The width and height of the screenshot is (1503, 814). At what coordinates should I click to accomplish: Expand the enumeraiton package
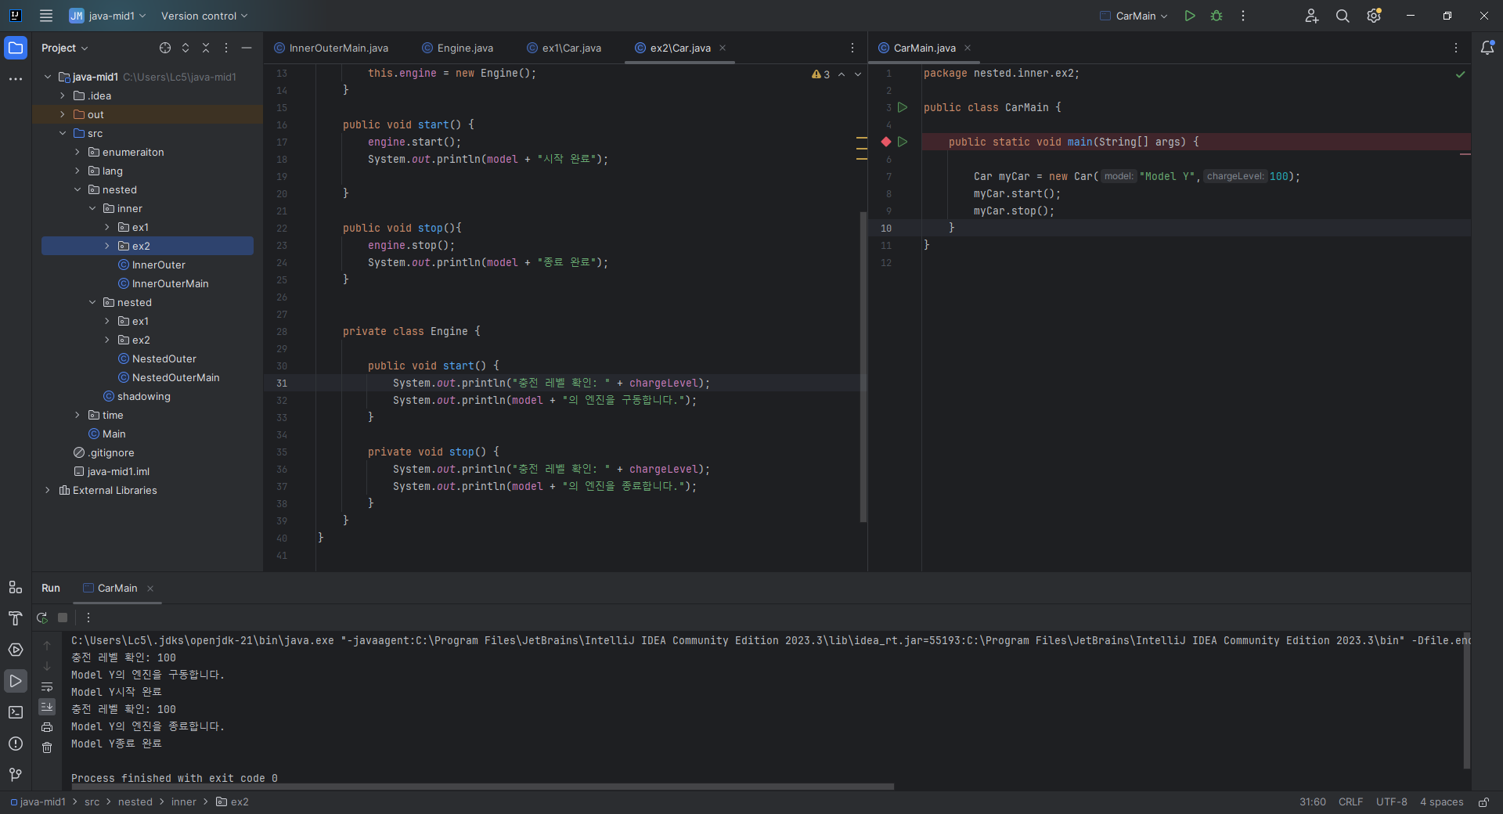click(x=77, y=152)
